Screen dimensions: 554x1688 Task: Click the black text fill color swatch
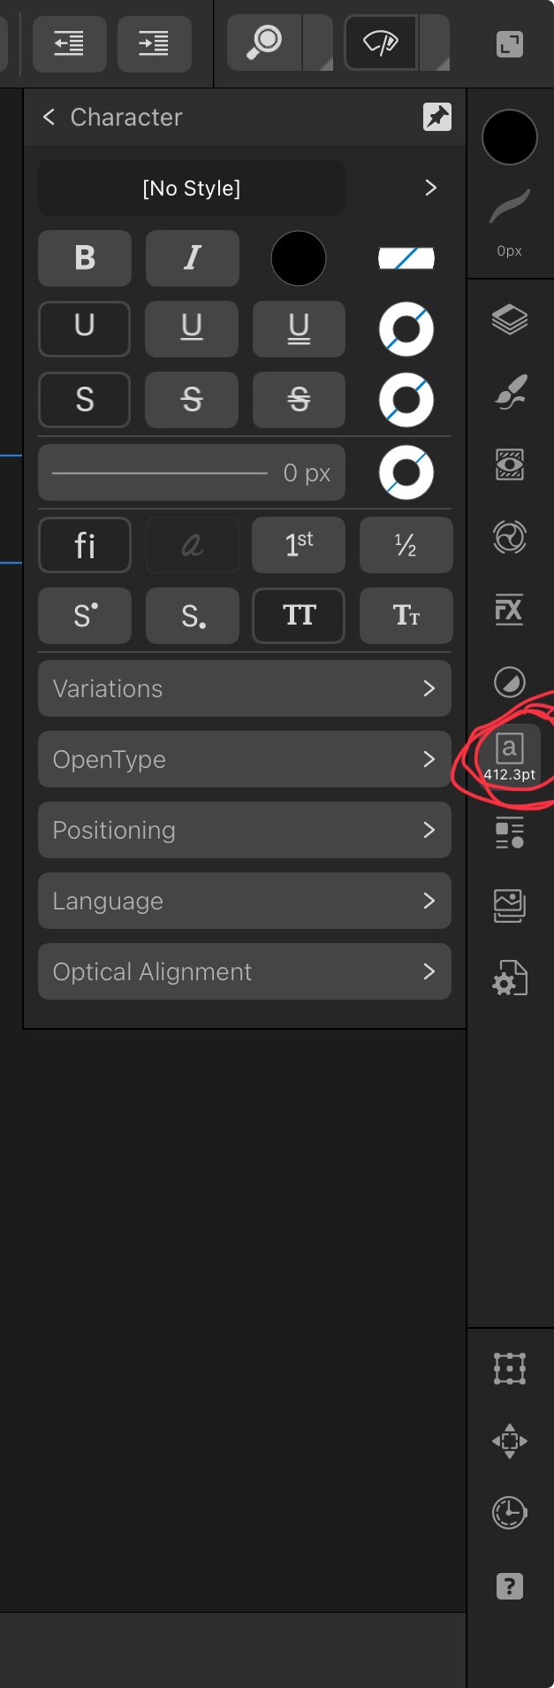(299, 258)
